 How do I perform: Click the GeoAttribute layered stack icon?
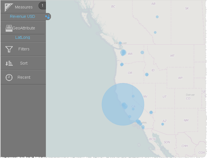pyautogui.click(x=9, y=28)
